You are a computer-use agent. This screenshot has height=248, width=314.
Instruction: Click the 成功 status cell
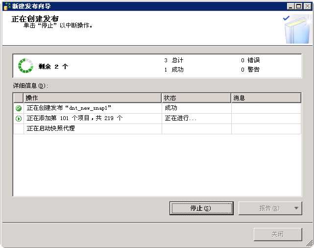[196, 108]
